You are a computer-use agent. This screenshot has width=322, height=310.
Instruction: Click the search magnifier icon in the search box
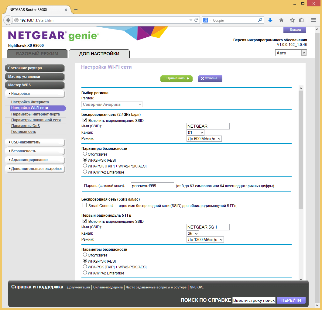pyautogui.click(x=260, y=20)
